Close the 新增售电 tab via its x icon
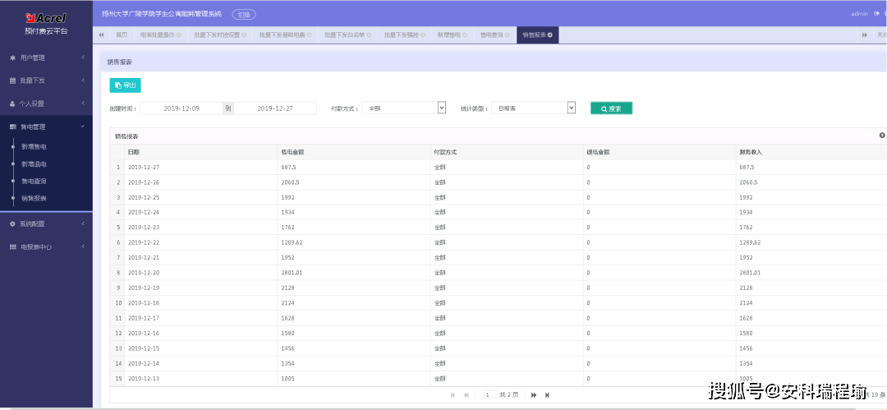 click(x=464, y=35)
